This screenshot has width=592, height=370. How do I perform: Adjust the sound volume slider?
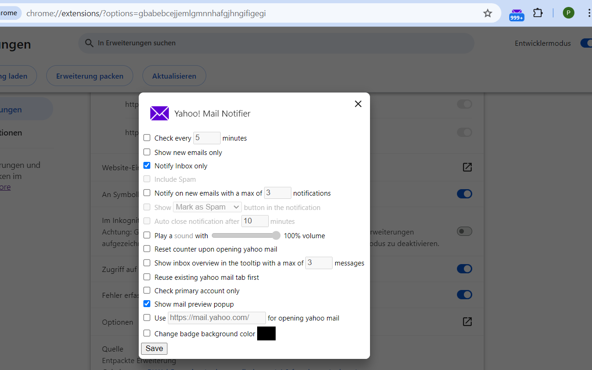tap(246, 235)
